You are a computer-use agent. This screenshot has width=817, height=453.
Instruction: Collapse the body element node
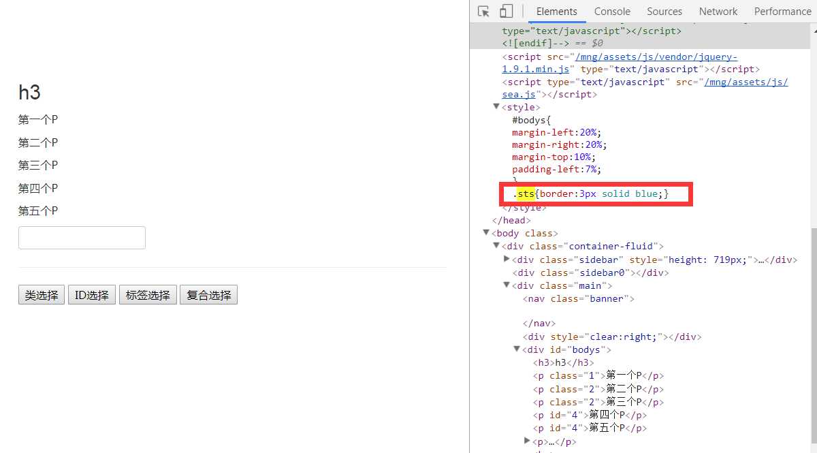point(486,233)
